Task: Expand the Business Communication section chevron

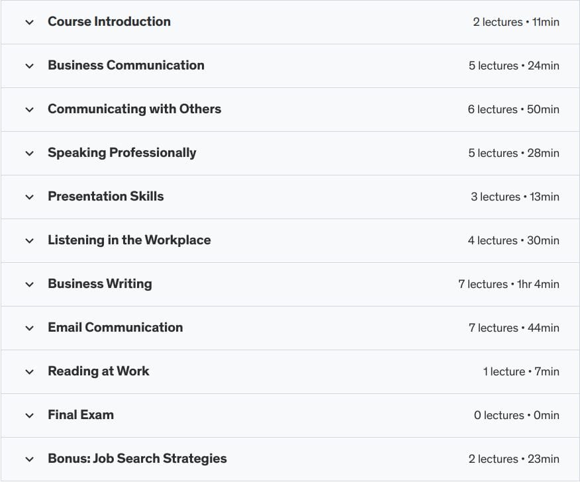Action: click(x=29, y=66)
